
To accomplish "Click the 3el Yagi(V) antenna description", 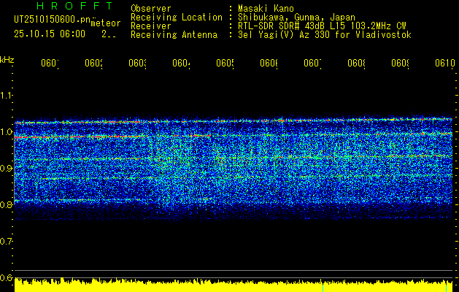I will pos(325,35).
